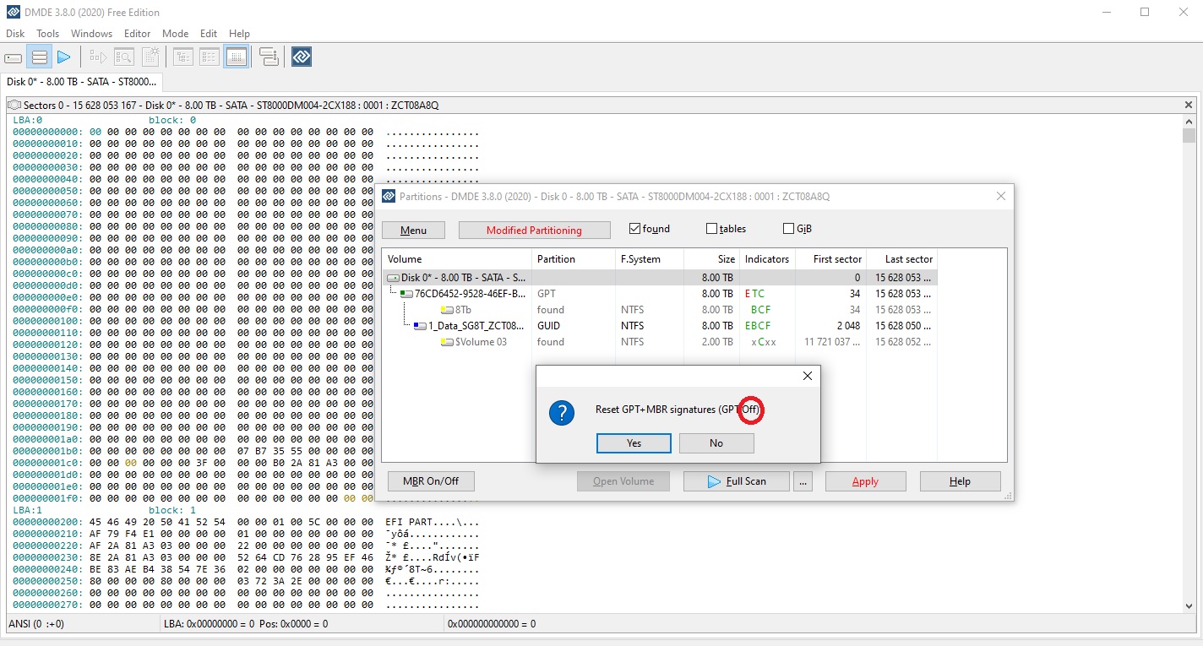Click the list view toolbar icon
The width and height of the screenshot is (1203, 646).
[210, 57]
